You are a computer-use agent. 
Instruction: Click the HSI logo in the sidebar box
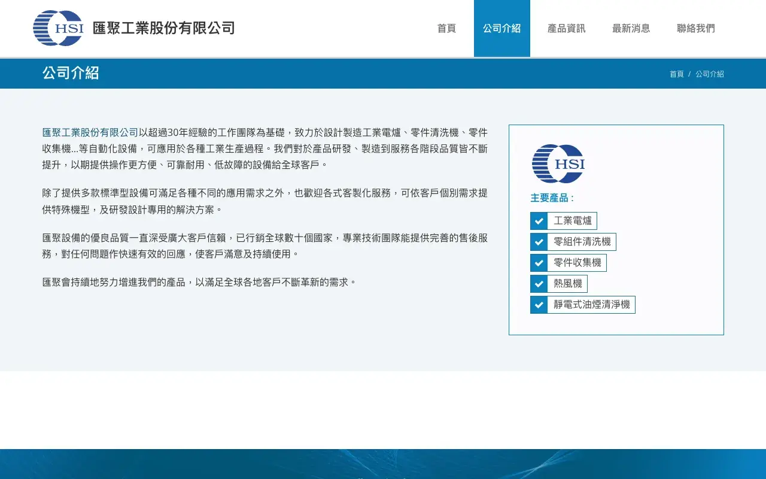[x=558, y=163]
